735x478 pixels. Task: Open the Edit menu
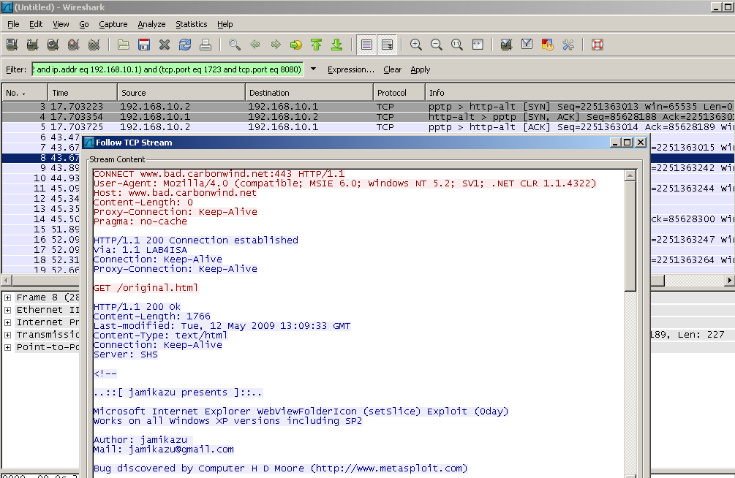pos(36,24)
